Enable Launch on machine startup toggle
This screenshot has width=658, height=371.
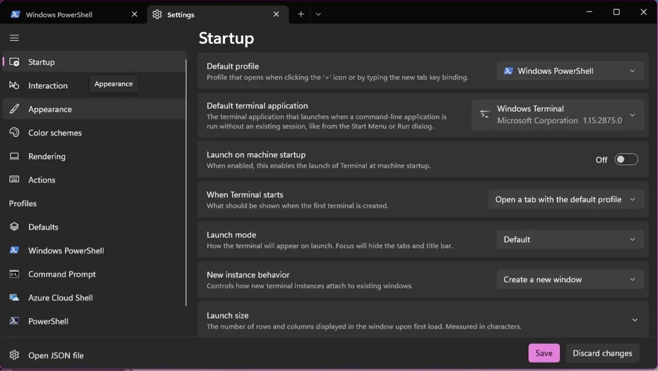[626, 160]
